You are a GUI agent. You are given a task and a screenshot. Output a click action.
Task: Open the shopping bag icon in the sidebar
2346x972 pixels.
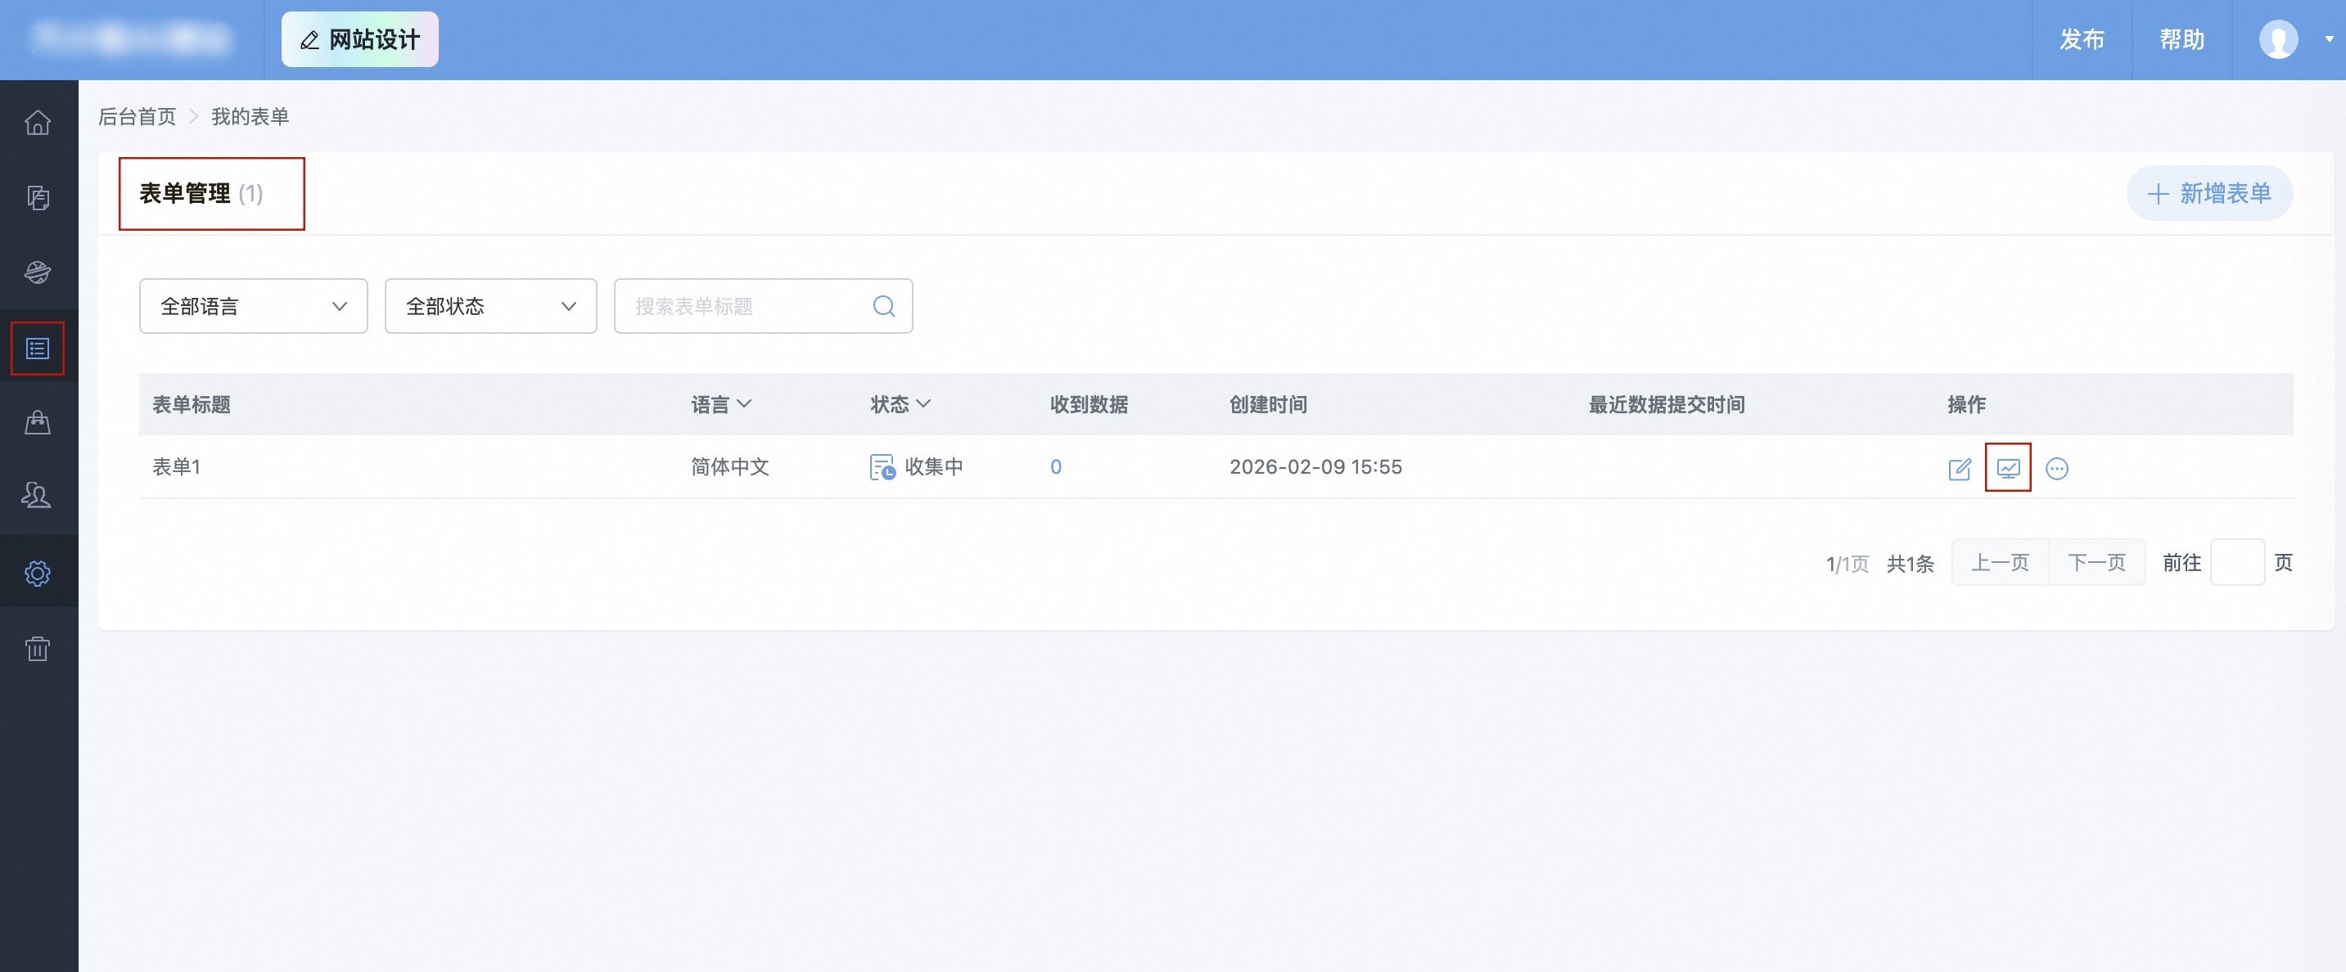click(x=38, y=421)
